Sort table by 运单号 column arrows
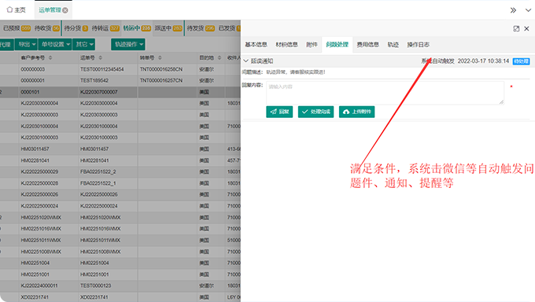 pos(101,57)
